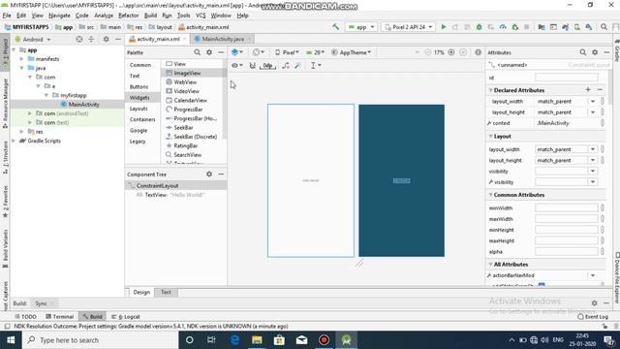Switch to Design editor tab
620x349 pixels.
pyautogui.click(x=141, y=292)
